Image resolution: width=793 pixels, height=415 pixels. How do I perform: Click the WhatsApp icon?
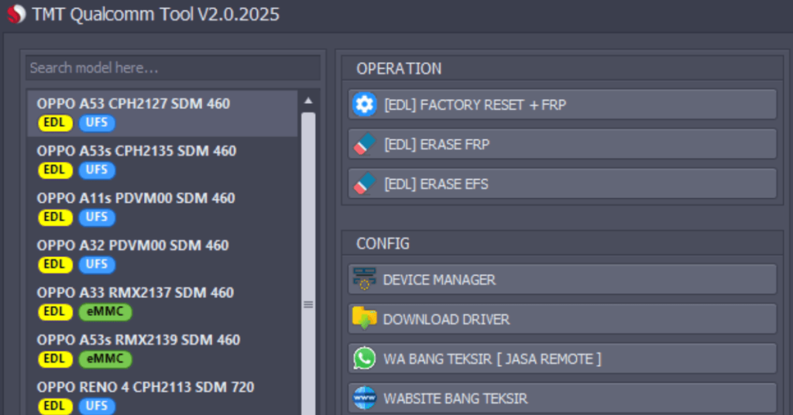364,358
